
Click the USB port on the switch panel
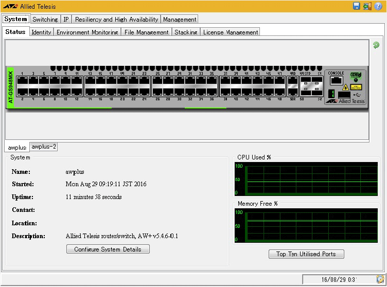click(344, 95)
